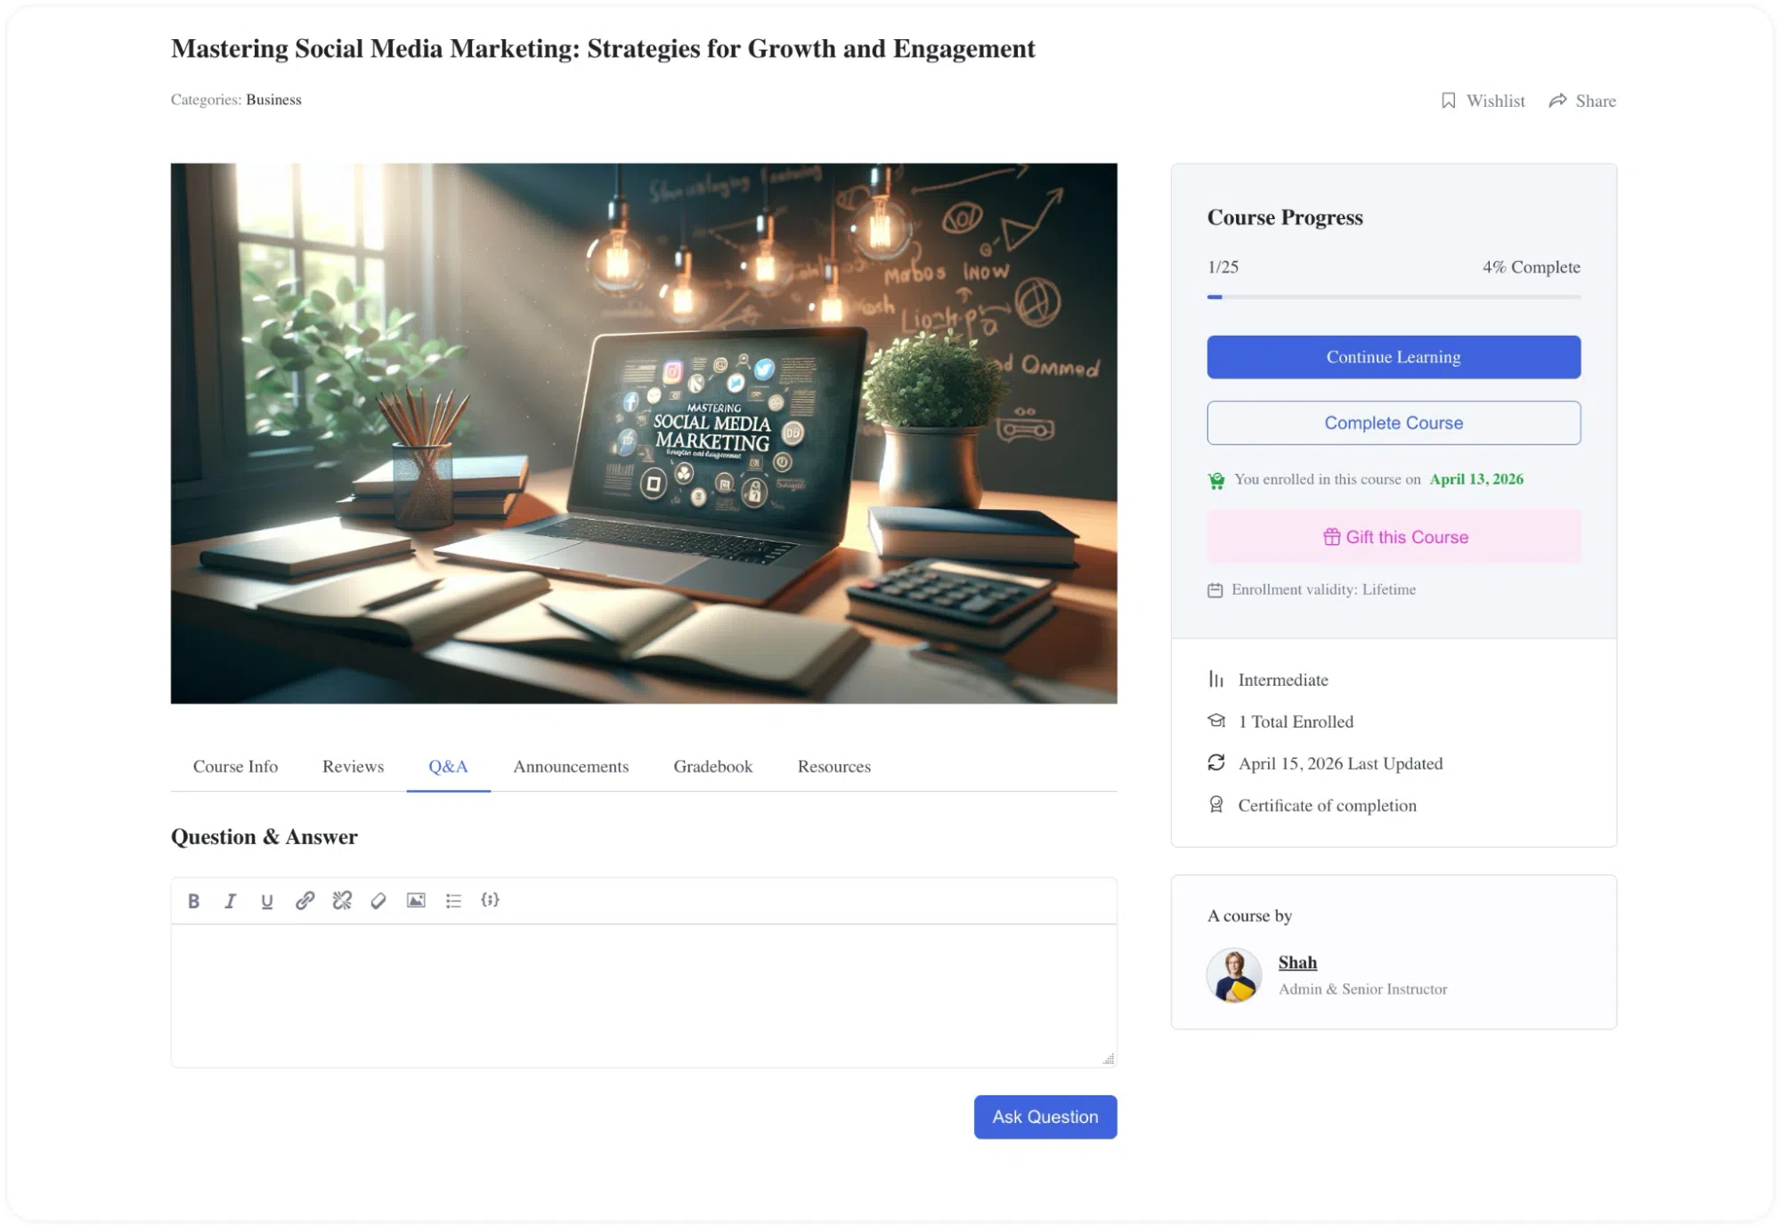
Task: Click the course cover image
Action: (x=644, y=434)
